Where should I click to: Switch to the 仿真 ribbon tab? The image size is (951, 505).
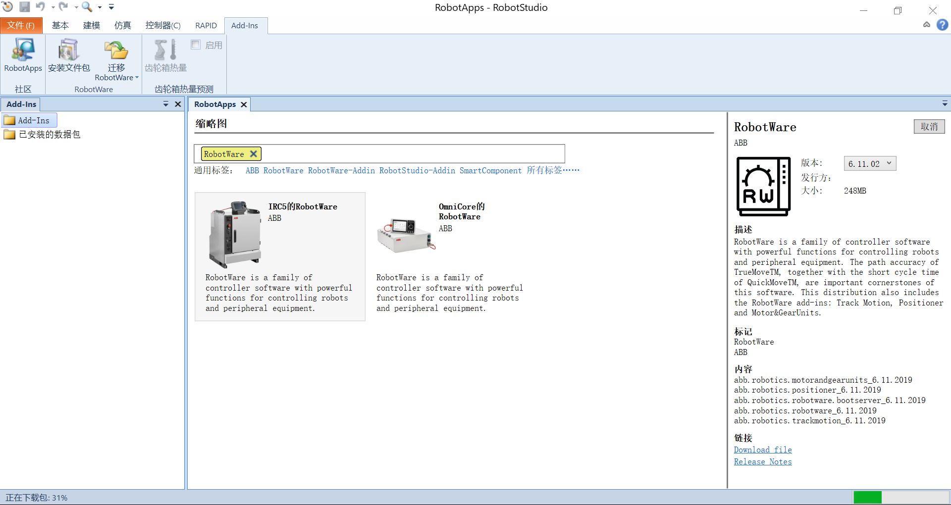pos(123,25)
